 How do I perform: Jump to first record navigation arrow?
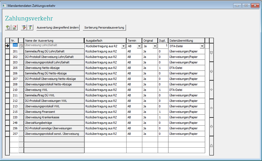click(211, 53)
